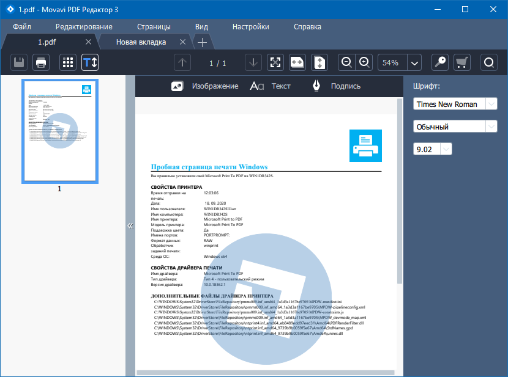
Task: Switch to the Новая вкладка tab
Action: click(x=141, y=42)
